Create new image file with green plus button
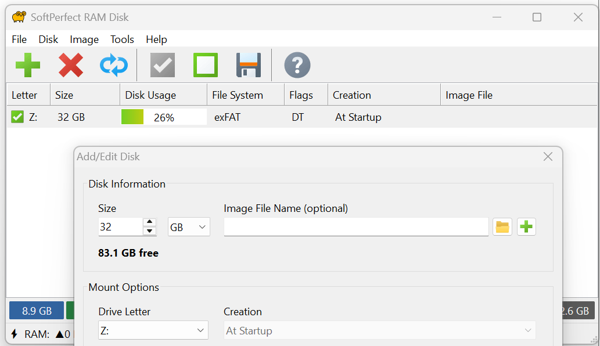 click(x=526, y=227)
